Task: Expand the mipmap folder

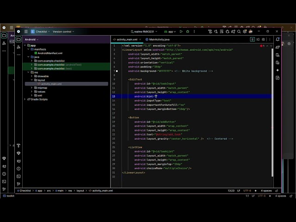Action: click(32, 88)
